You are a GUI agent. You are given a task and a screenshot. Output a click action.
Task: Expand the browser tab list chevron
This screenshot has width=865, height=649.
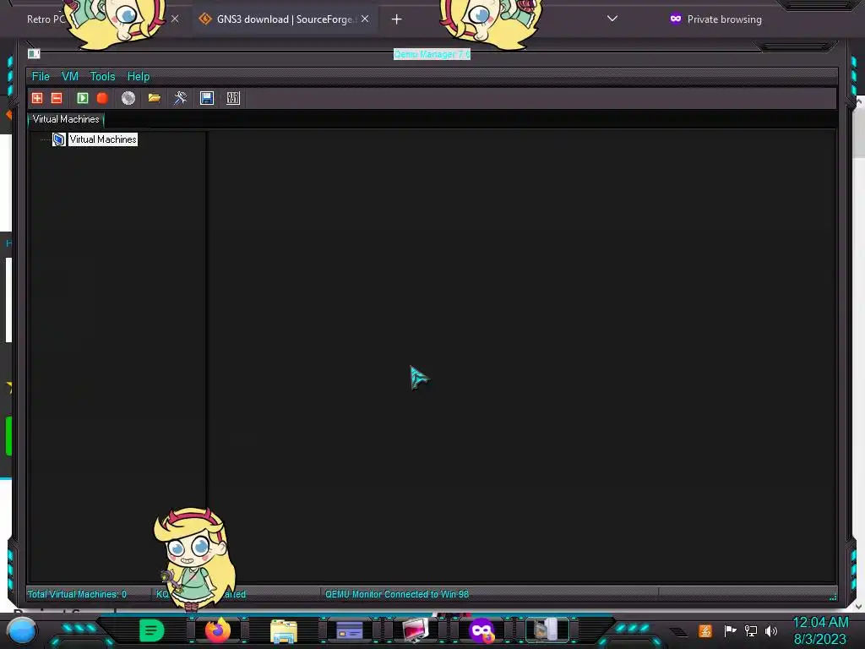click(x=612, y=19)
